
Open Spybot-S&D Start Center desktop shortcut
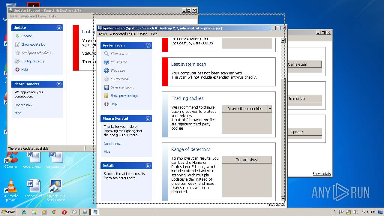click(x=56, y=190)
